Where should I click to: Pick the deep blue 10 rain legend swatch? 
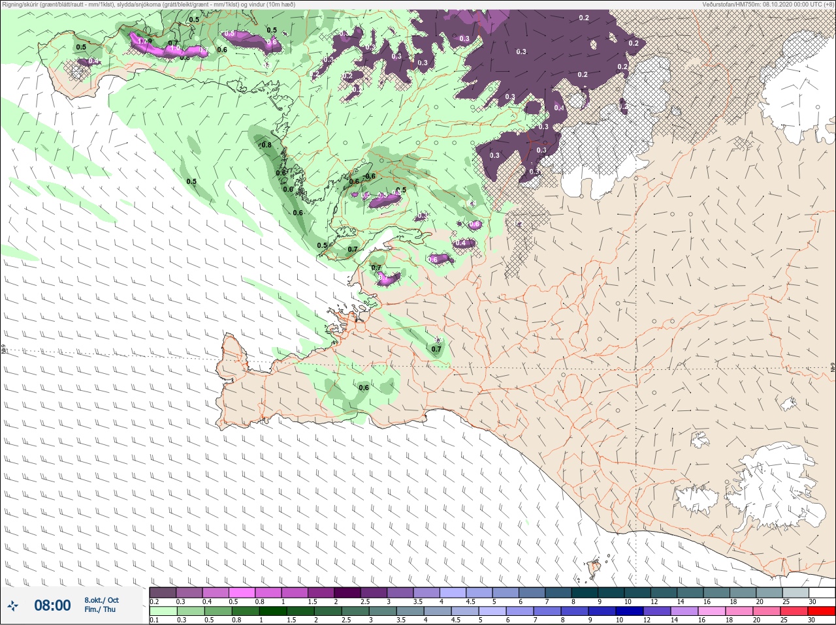coord(630,611)
